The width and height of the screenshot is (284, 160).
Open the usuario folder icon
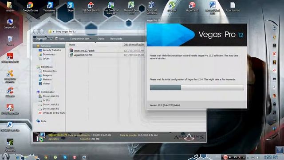10,7
